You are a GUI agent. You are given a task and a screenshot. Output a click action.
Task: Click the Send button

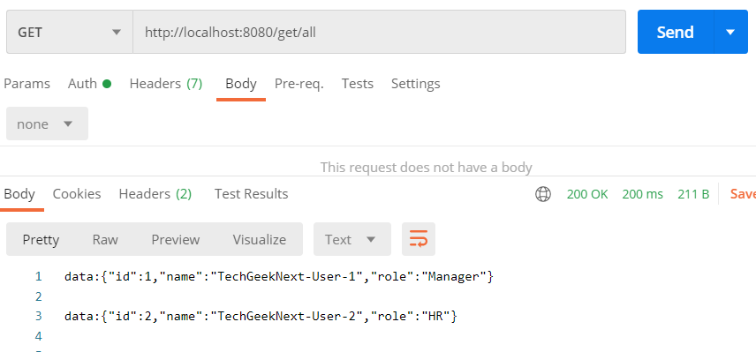[x=676, y=33]
